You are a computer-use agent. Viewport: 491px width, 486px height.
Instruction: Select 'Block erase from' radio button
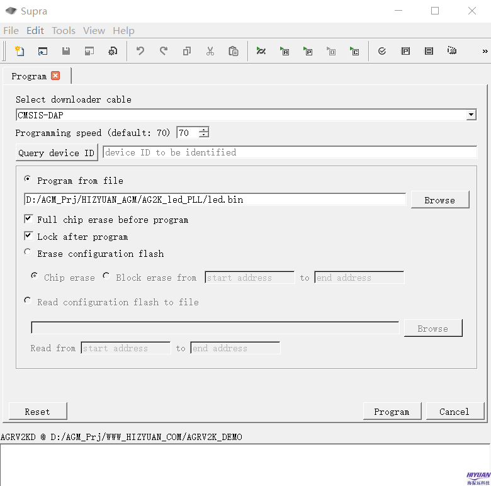point(106,276)
